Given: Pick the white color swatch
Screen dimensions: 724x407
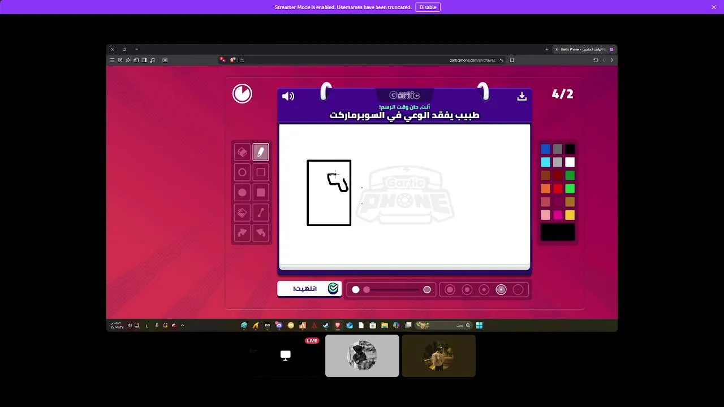Looking at the screenshot, I should [x=570, y=162].
